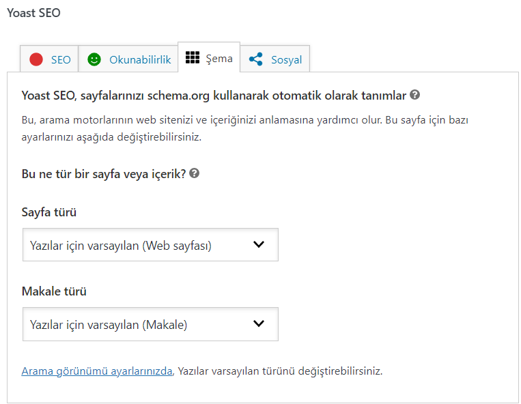Click the schema.org description heading text
Viewport: 521px width, 404px height.
(x=214, y=96)
